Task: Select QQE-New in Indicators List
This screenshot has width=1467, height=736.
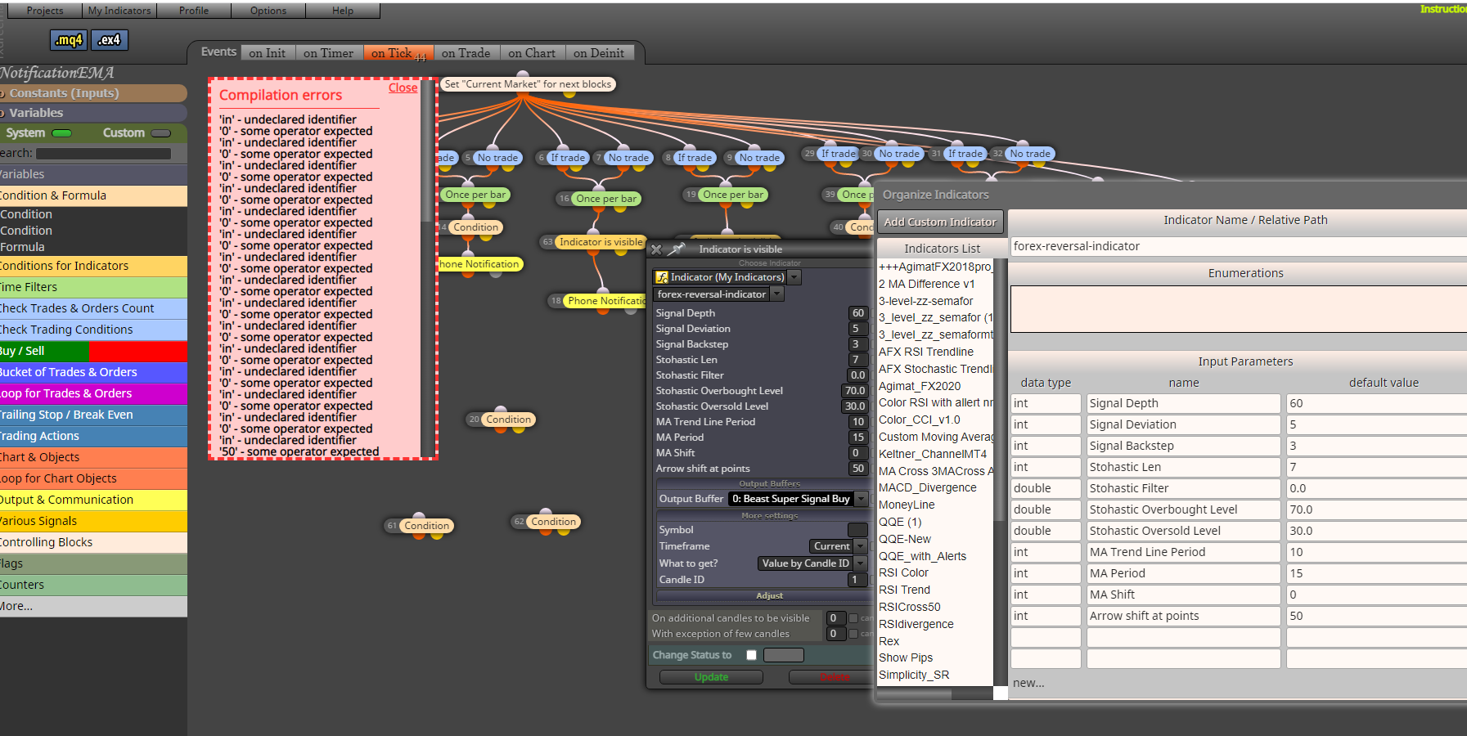Action: click(905, 539)
